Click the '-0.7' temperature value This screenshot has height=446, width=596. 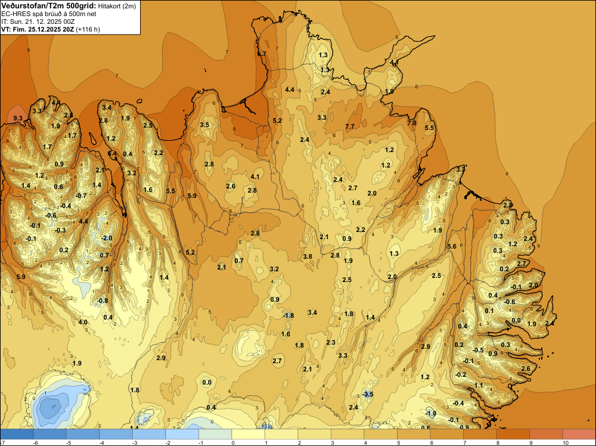81,196
